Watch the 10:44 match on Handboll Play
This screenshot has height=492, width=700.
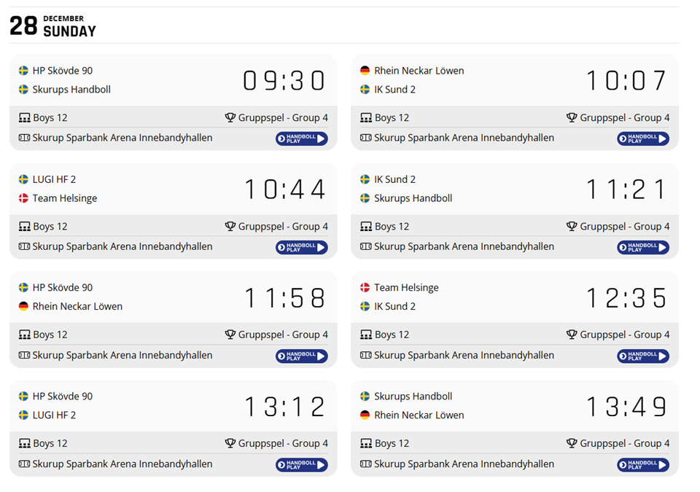[301, 248]
